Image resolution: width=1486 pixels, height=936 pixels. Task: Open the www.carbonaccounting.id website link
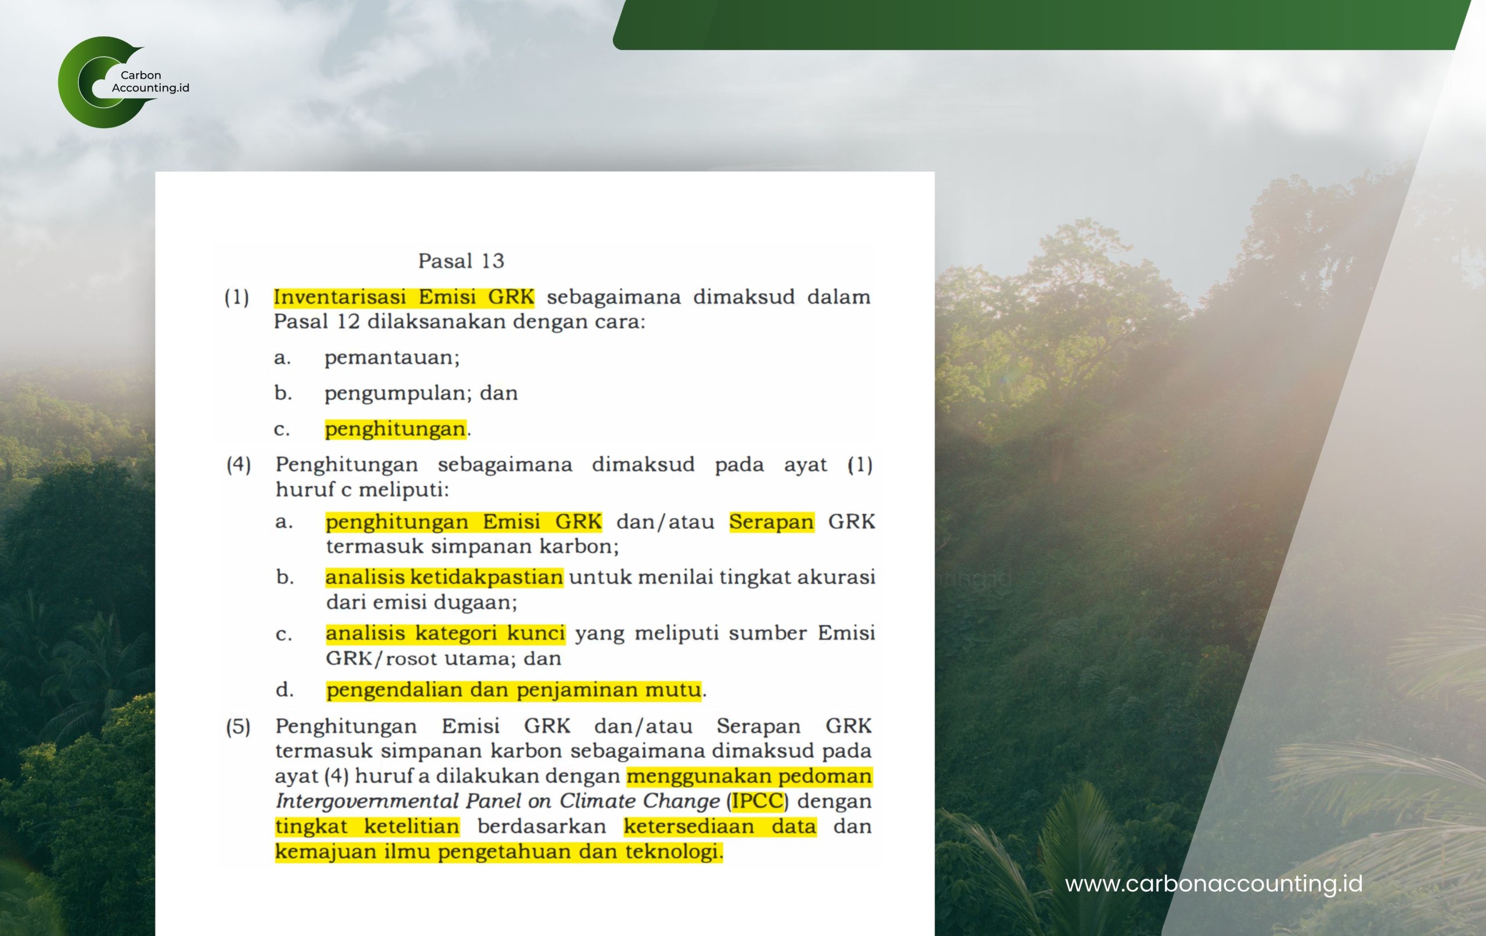(x=1213, y=884)
